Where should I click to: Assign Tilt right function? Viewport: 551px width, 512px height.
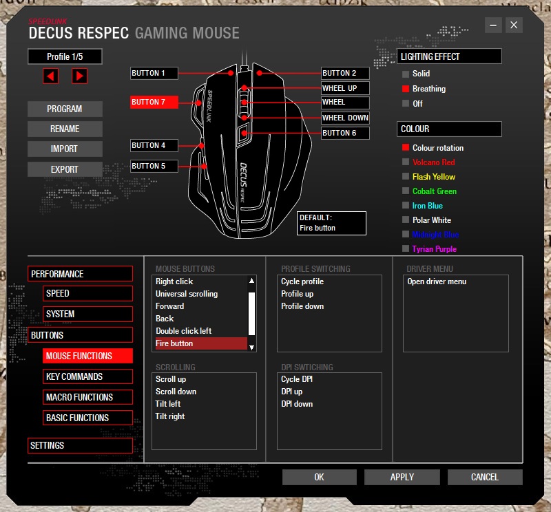pyautogui.click(x=169, y=416)
